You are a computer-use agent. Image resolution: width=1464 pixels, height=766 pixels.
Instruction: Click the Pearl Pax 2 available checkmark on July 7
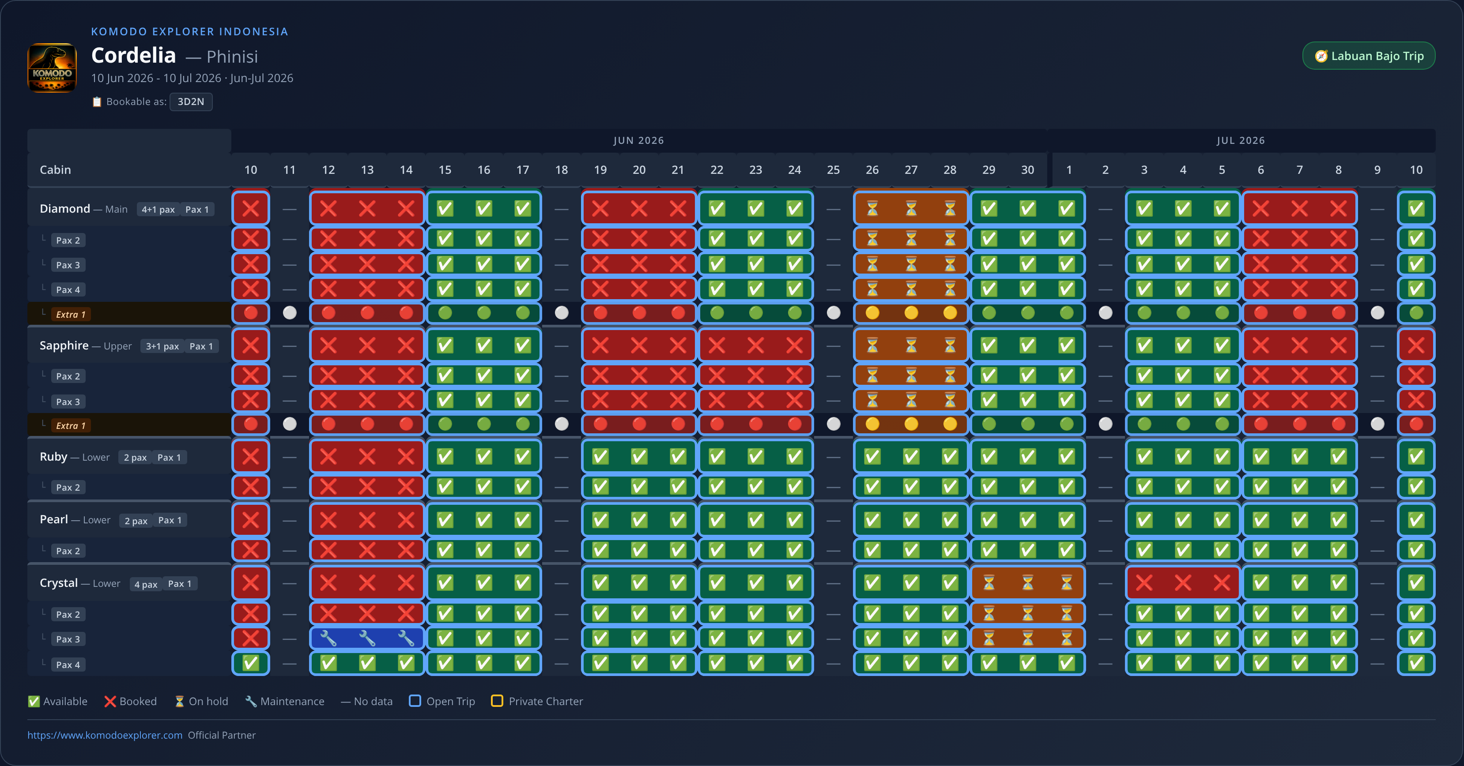(x=1299, y=550)
